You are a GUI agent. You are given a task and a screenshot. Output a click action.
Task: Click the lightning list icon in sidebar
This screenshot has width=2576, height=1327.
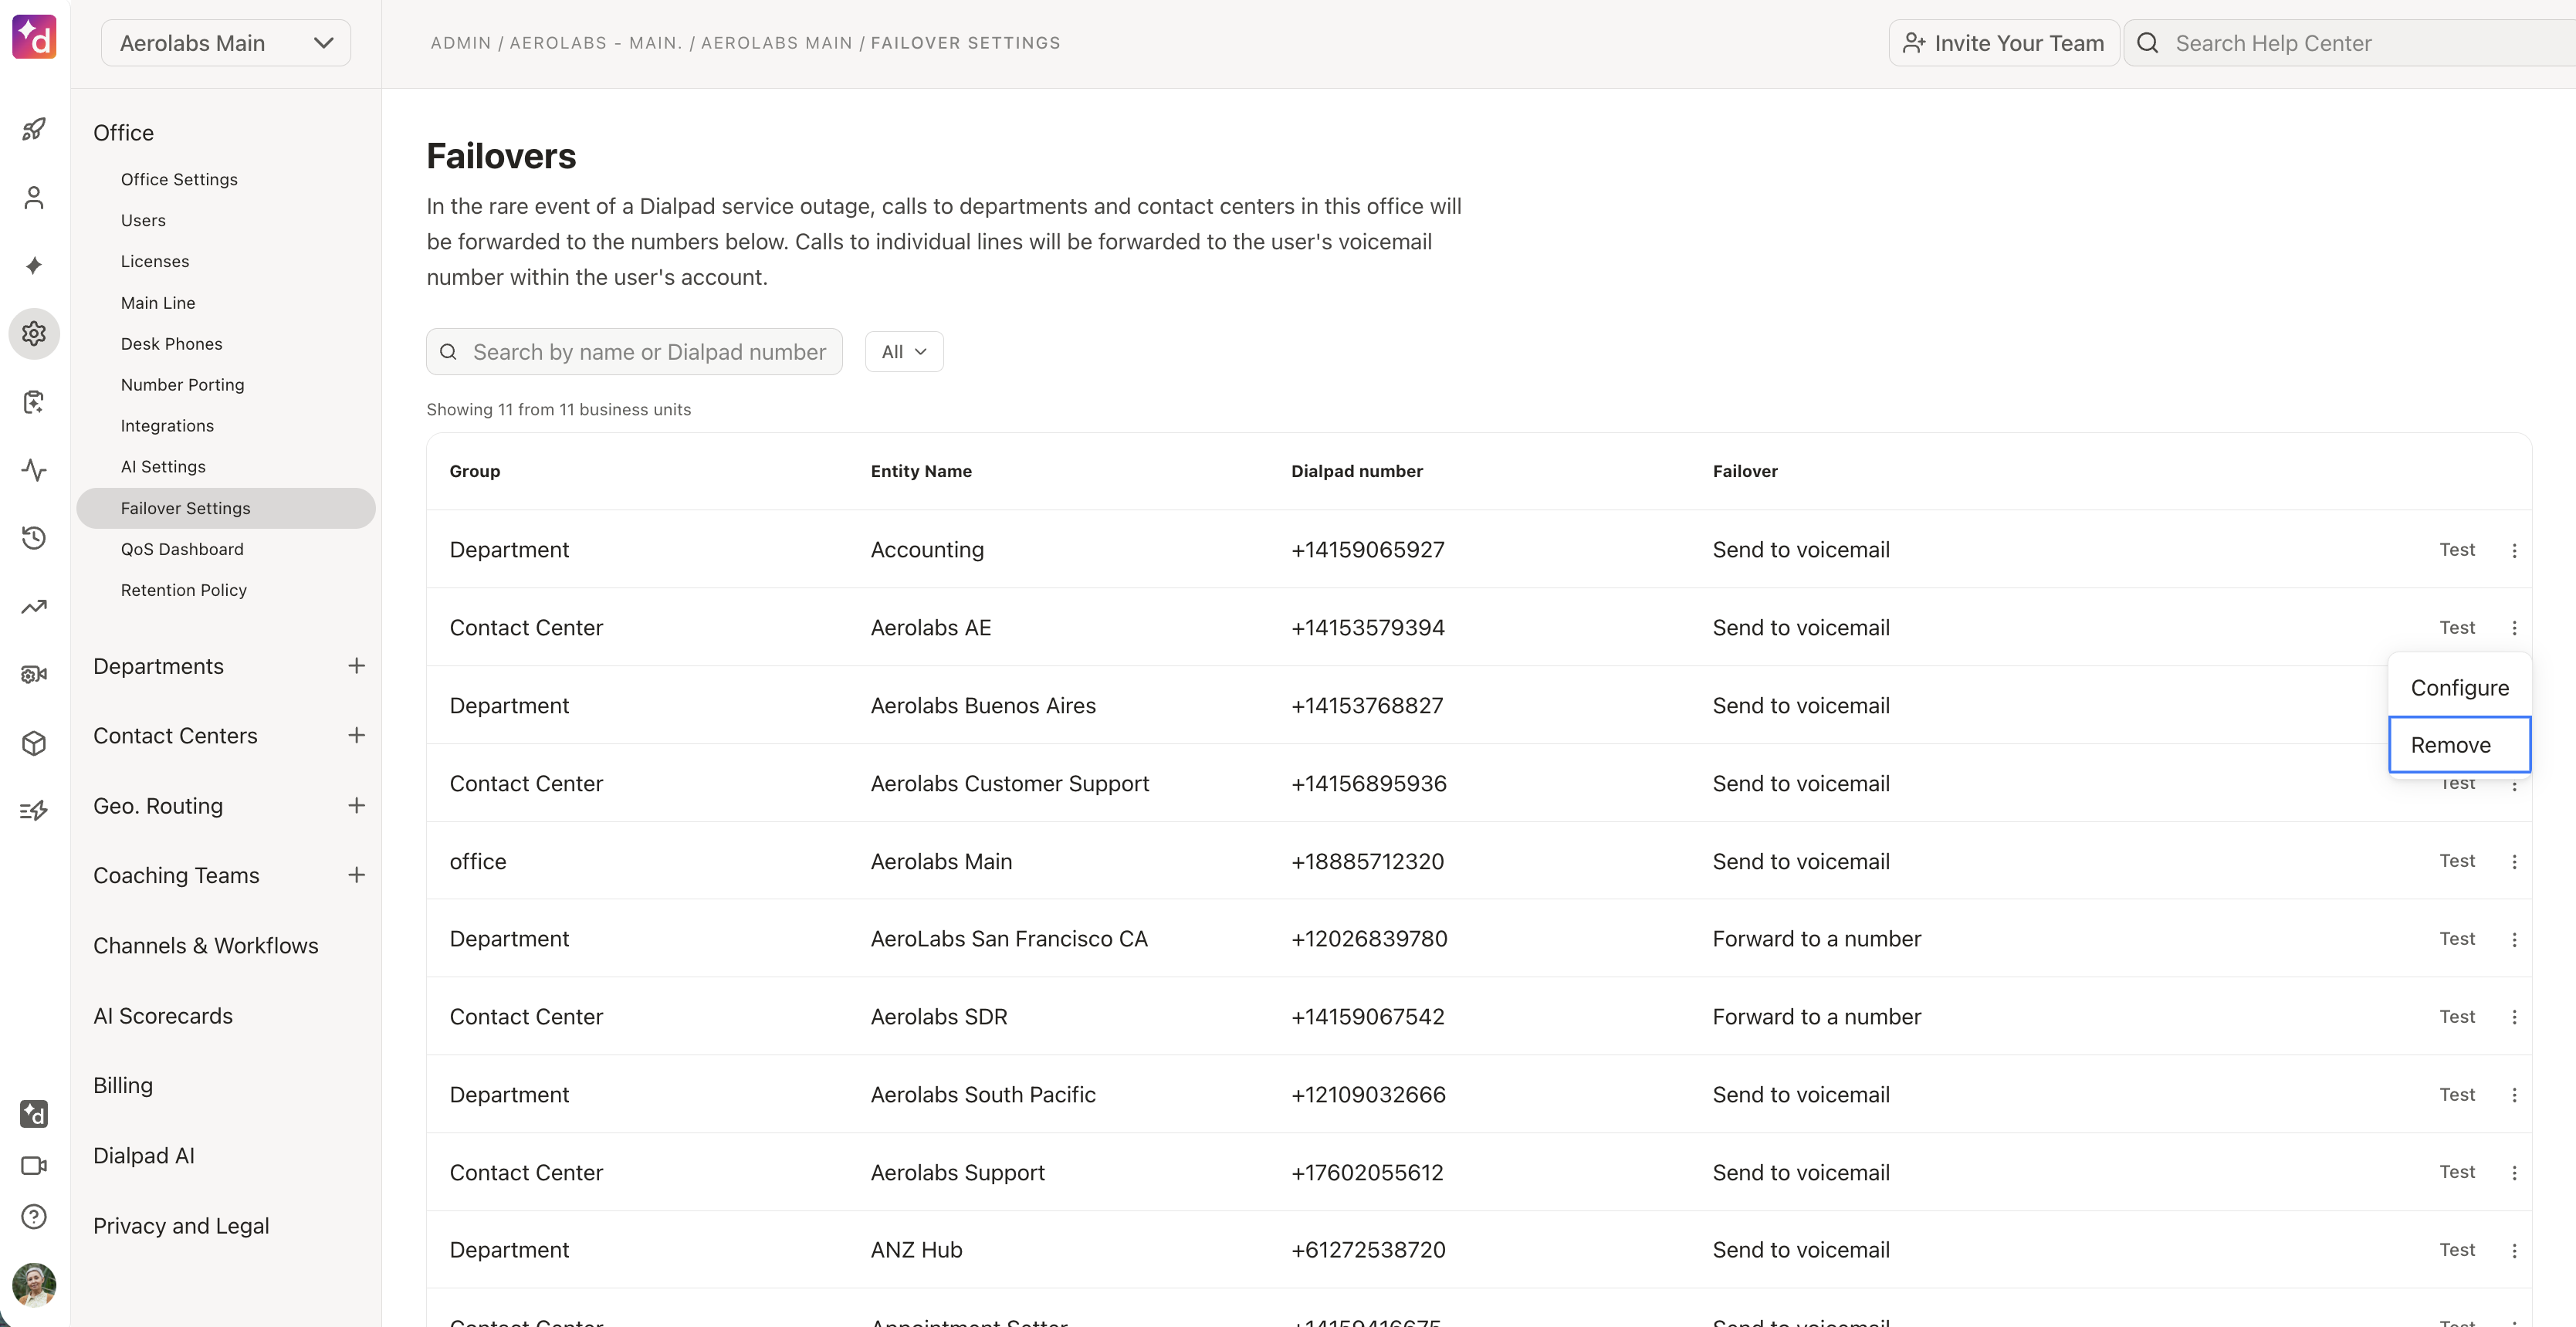pyautogui.click(x=34, y=811)
